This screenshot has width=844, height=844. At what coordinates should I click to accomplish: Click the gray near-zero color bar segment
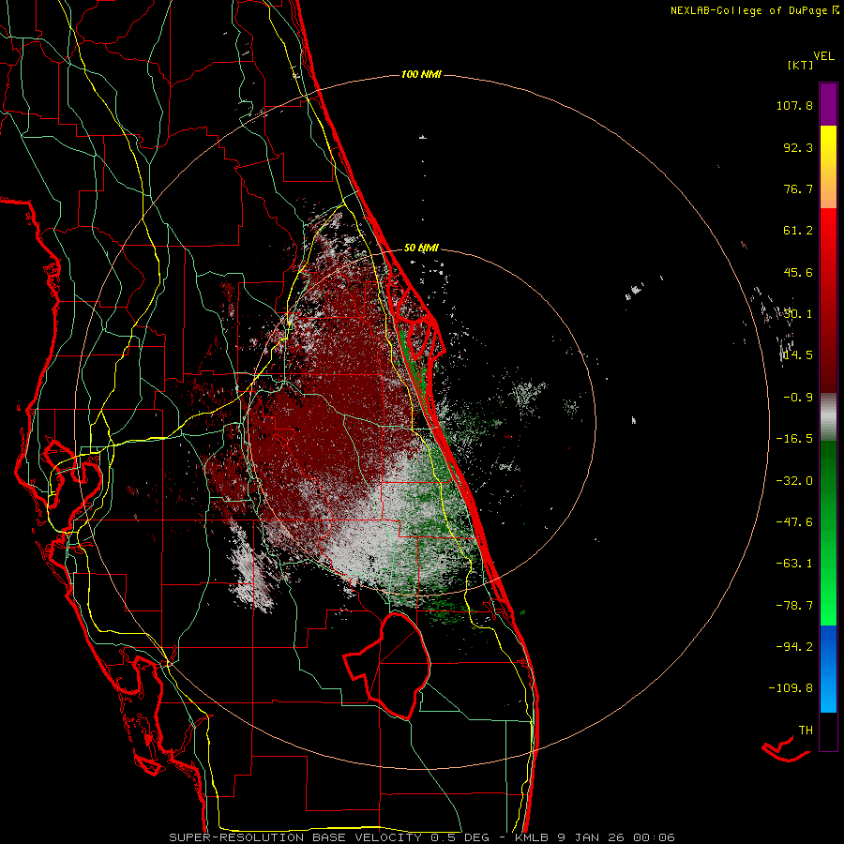[x=828, y=416]
